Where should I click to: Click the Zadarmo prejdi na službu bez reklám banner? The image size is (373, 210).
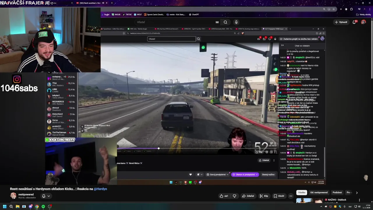299,39
